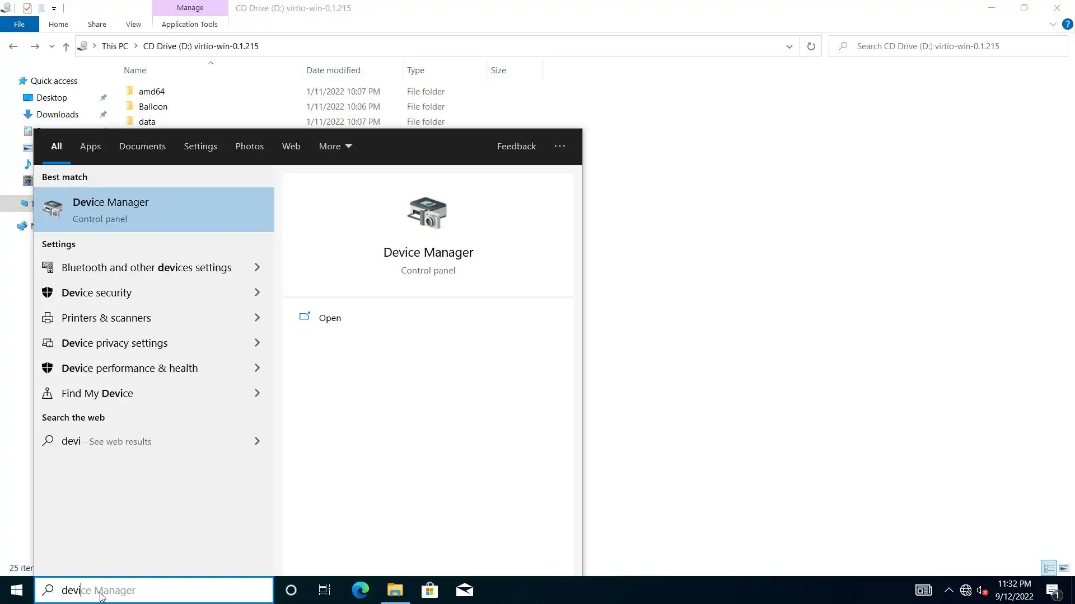This screenshot has width=1075, height=604.
Task: Expand the More search filter dropdown
Action: pos(335,146)
